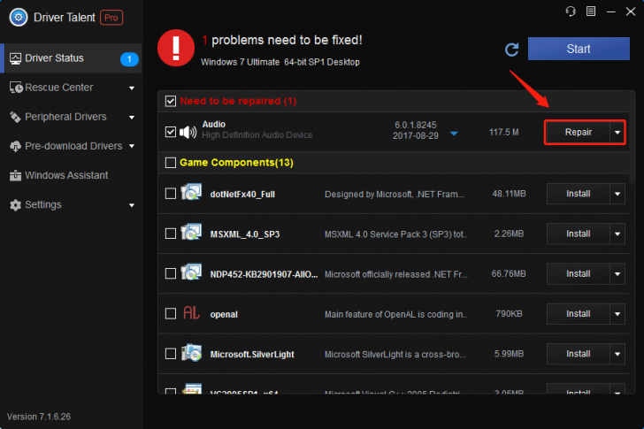
Task: Open dropdown arrow beside Microsoft.SilverLight Install
Action: pyautogui.click(x=617, y=354)
